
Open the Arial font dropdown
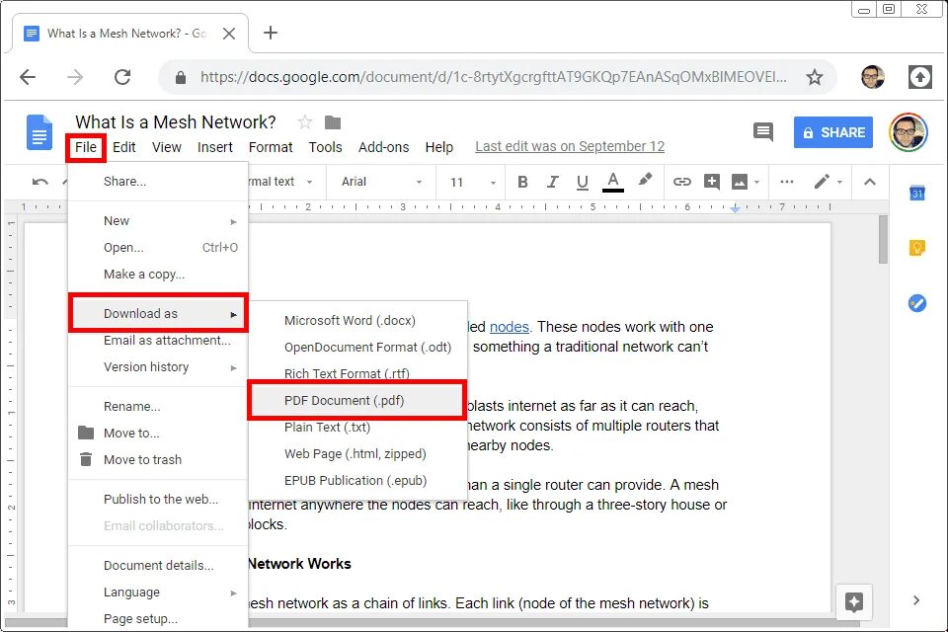[381, 182]
